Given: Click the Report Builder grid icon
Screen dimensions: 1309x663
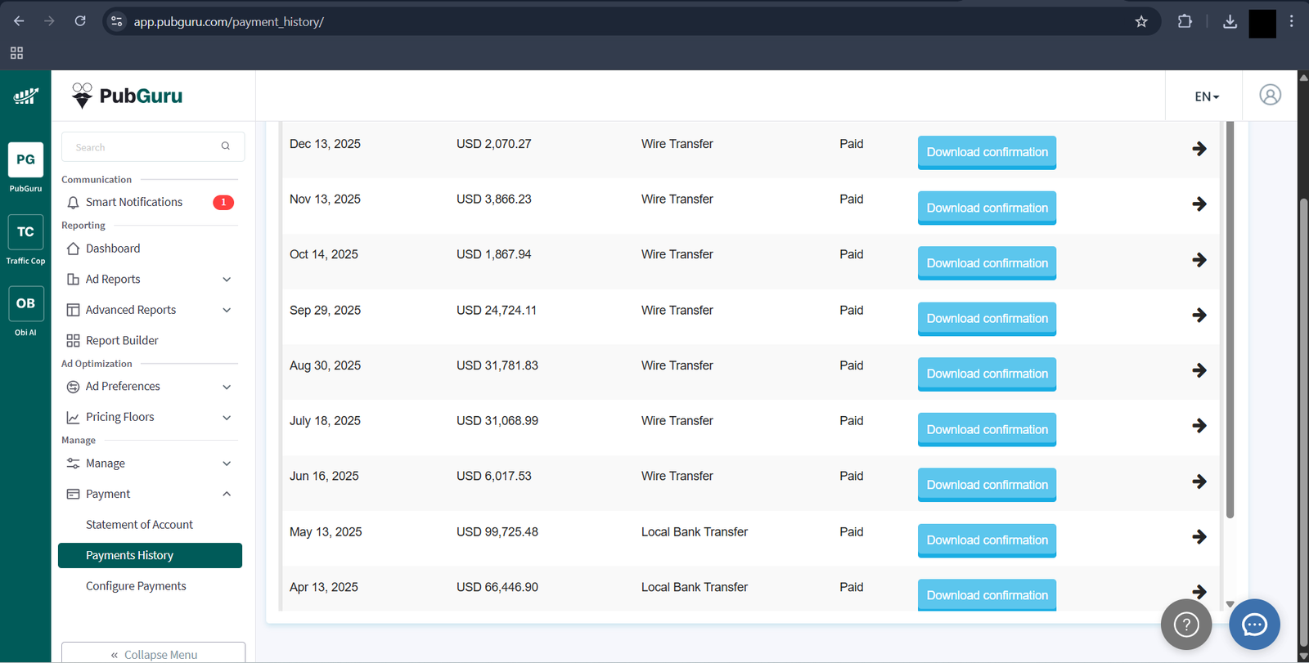Looking at the screenshot, I should (73, 340).
